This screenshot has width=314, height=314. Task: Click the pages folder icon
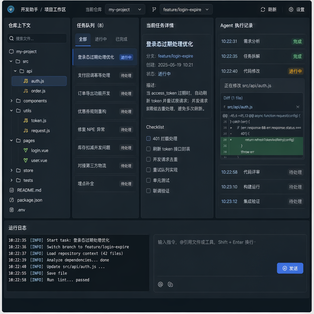(18, 140)
